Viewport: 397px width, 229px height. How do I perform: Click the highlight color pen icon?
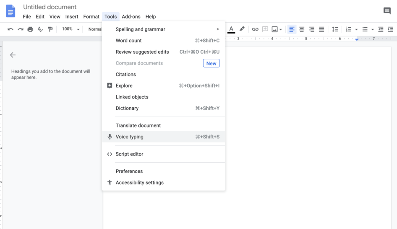[242, 29]
